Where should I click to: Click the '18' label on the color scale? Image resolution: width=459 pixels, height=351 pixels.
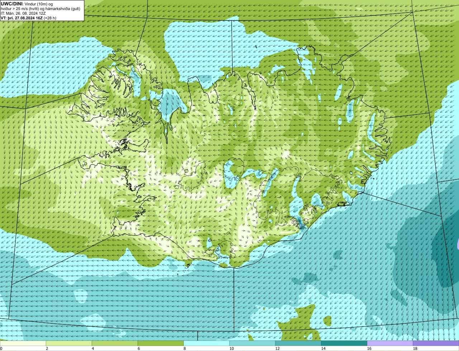pyautogui.click(x=415, y=348)
